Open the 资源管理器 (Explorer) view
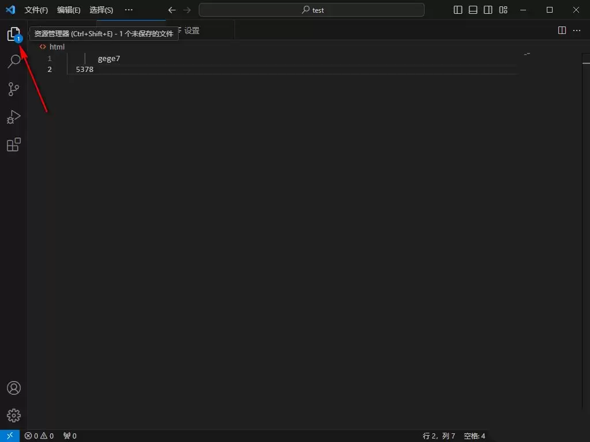This screenshot has width=590, height=442. point(14,33)
